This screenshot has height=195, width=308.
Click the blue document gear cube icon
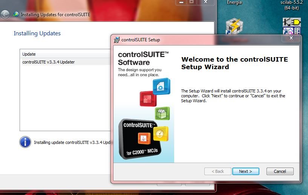[x=161, y=86]
